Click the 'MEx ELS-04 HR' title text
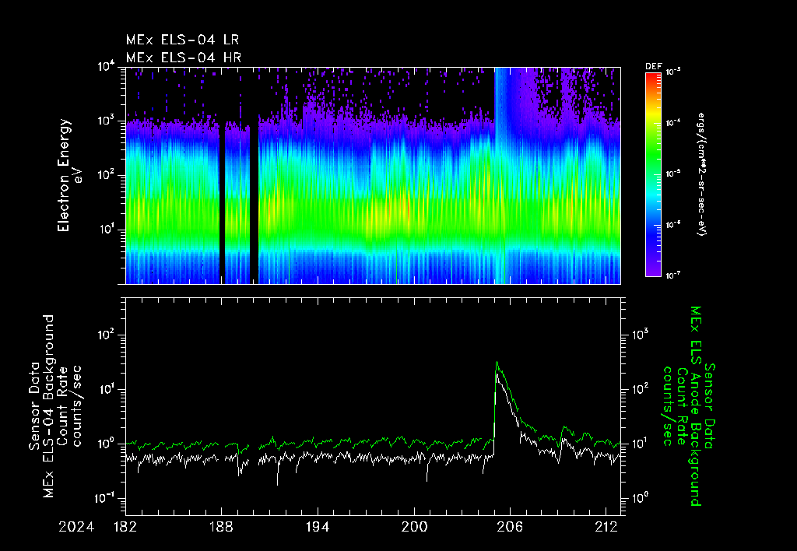The image size is (797, 551). (x=184, y=58)
